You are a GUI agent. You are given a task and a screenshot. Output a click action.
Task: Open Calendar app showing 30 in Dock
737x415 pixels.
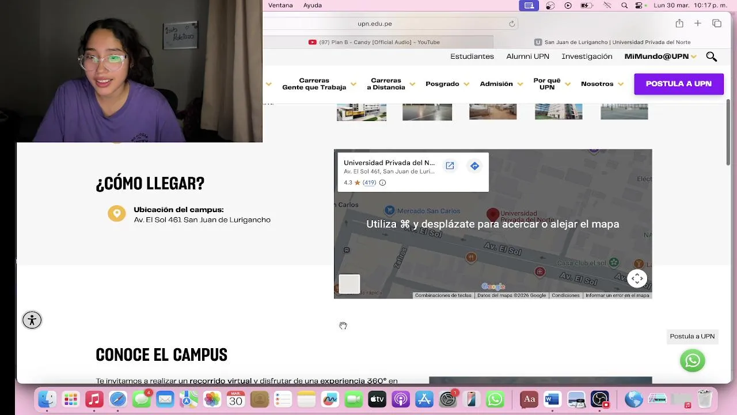click(x=235, y=399)
